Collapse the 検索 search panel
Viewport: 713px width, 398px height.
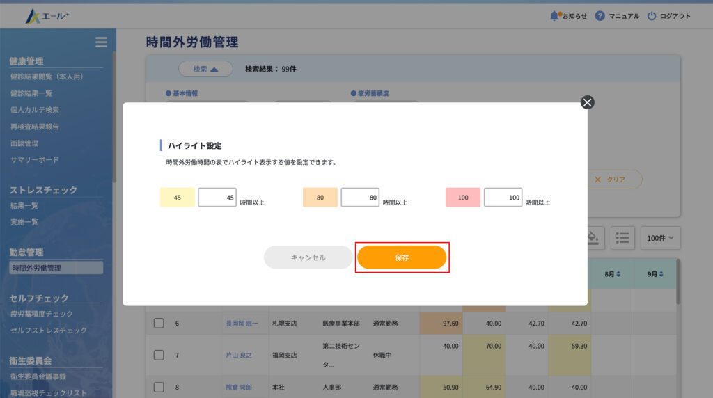coord(205,69)
